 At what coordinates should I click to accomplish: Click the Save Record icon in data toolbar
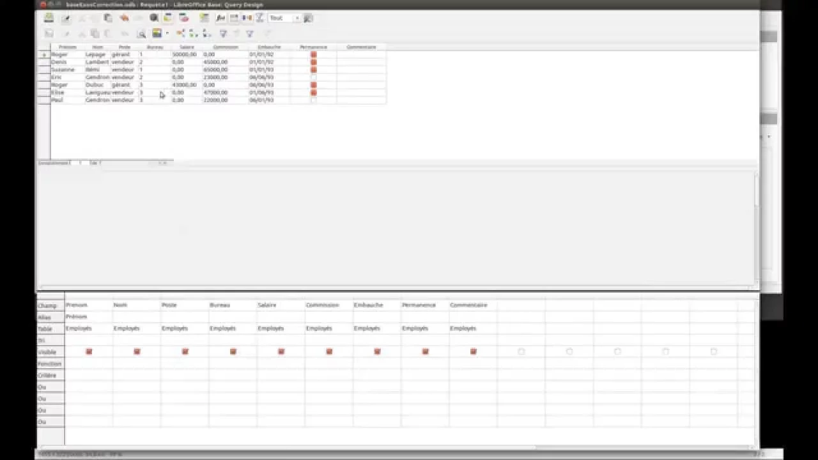click(48, 33)
